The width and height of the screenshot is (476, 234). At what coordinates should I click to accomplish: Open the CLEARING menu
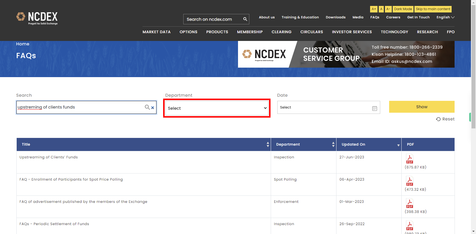click(x=281, y=32)
